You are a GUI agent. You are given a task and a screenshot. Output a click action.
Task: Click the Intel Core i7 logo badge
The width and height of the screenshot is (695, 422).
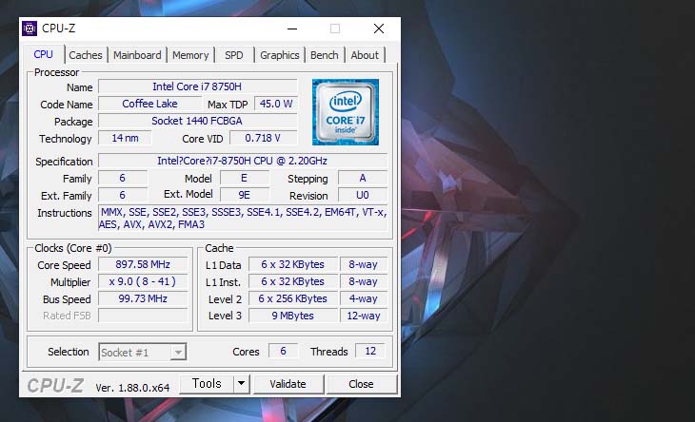click(x=346, y=112)
